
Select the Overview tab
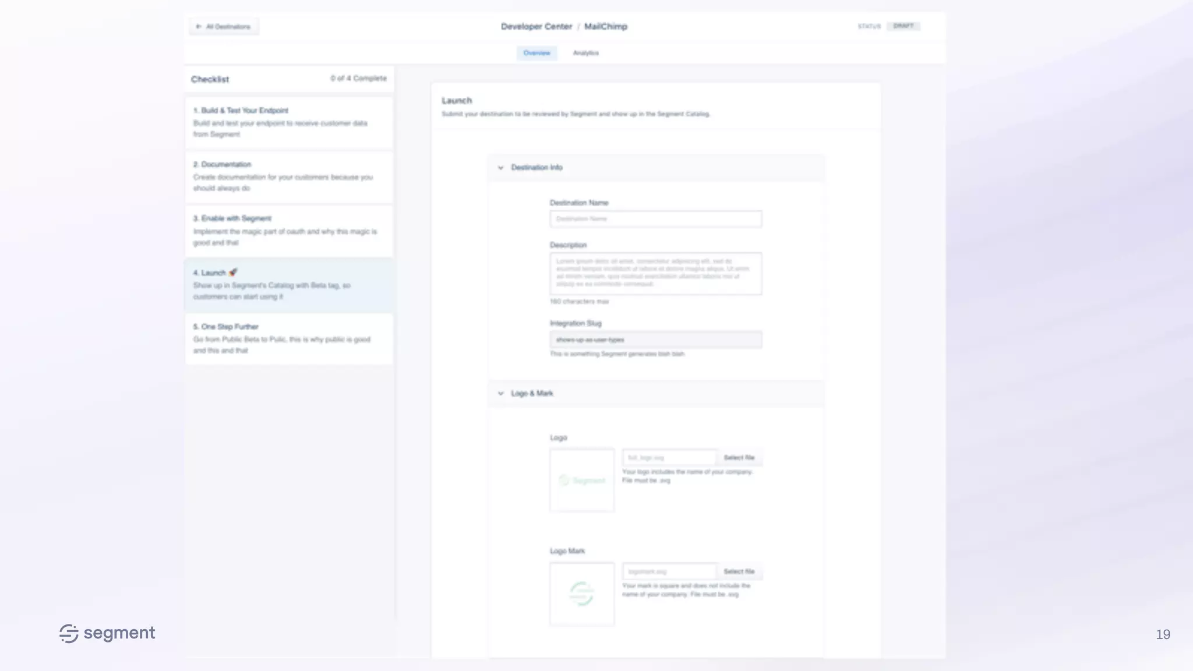537,53
